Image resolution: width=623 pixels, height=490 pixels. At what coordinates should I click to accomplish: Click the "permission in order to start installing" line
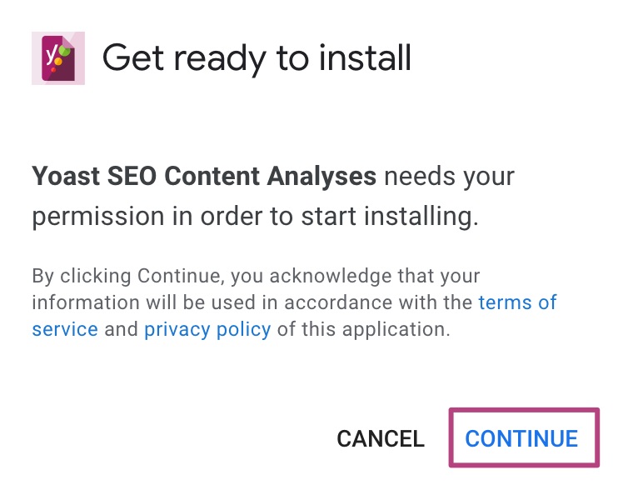255,216
